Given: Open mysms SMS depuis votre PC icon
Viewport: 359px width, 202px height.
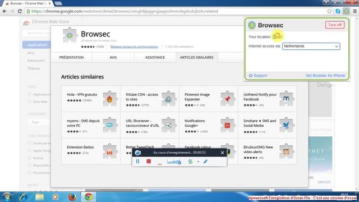Looking at the screenshot, I should [x=110, y=125].
